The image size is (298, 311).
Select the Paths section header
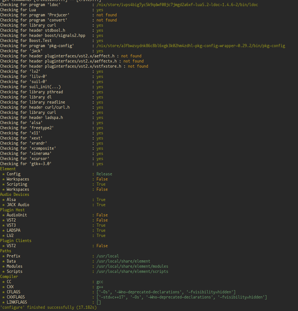point(5,251)
